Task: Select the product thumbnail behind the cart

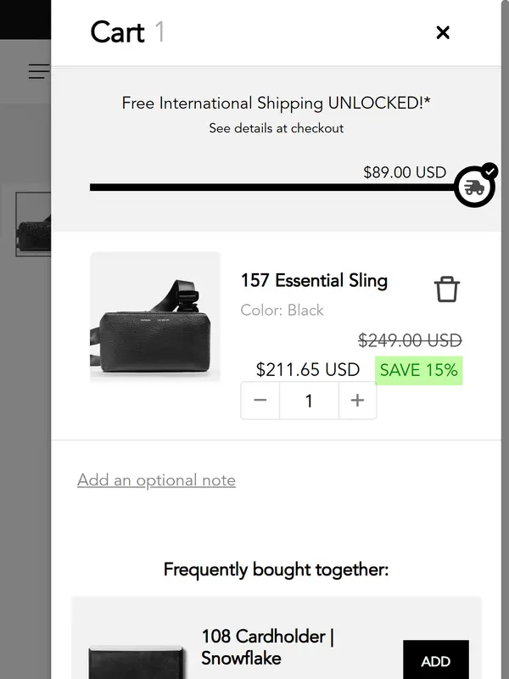Action: point(34,224)
